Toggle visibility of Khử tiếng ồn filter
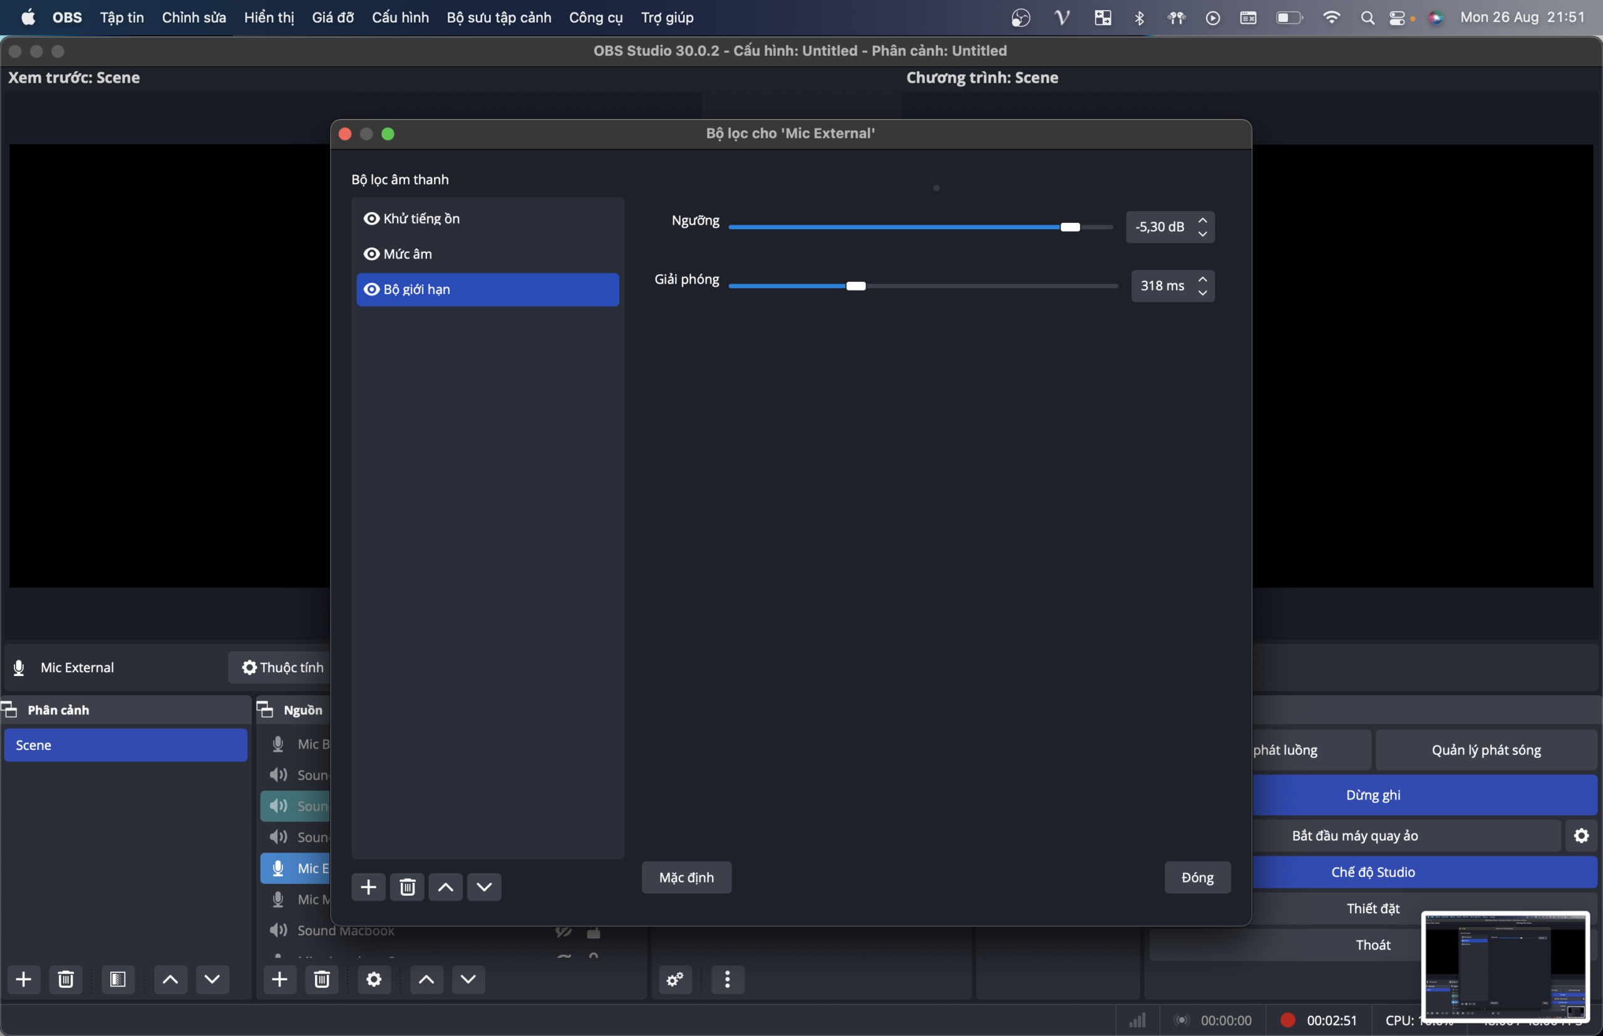The image size is (1603, 1036). click(x=371, y=218)
